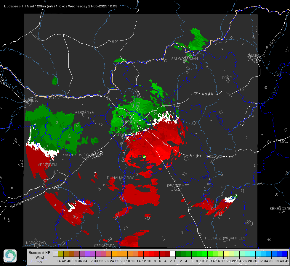Image resolution: width=290 pixels, height=266 pixels.
Task: Click the 0 legend value
Action: point(175,261)
